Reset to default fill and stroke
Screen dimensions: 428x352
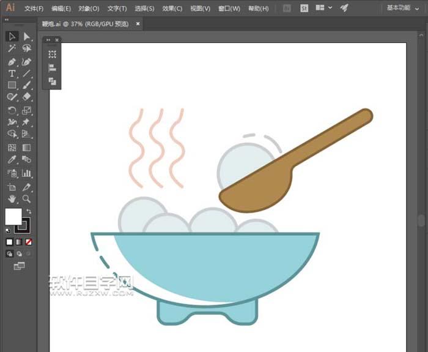coord(8,231)
